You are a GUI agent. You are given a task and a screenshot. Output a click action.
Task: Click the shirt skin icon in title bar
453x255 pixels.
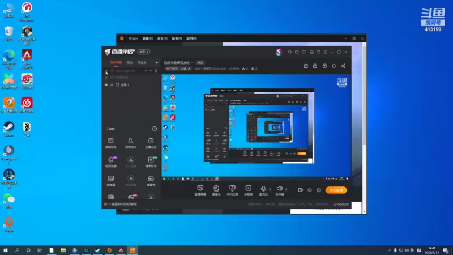click(318, 52)
